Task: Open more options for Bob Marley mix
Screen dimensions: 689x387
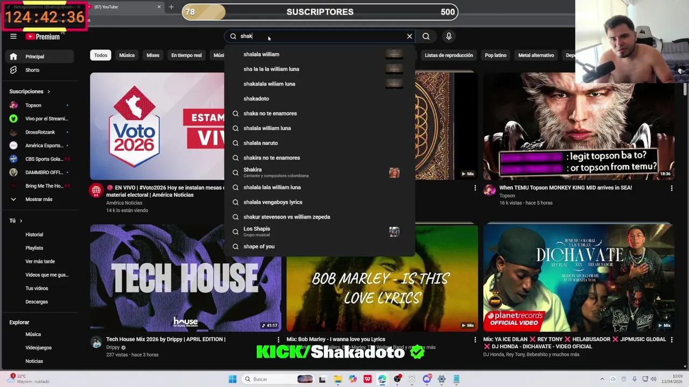Action: (475, 340)
